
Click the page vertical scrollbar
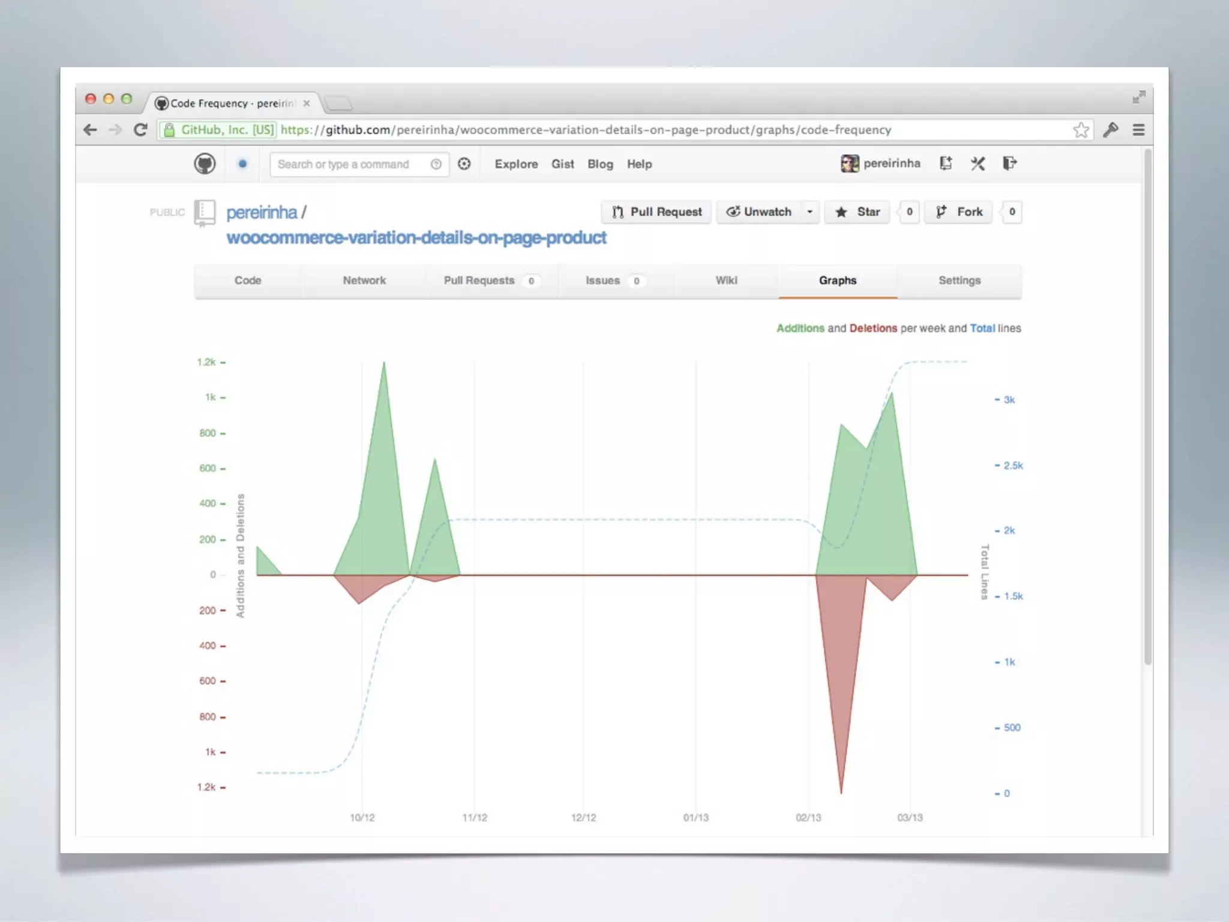(1147, 408)
